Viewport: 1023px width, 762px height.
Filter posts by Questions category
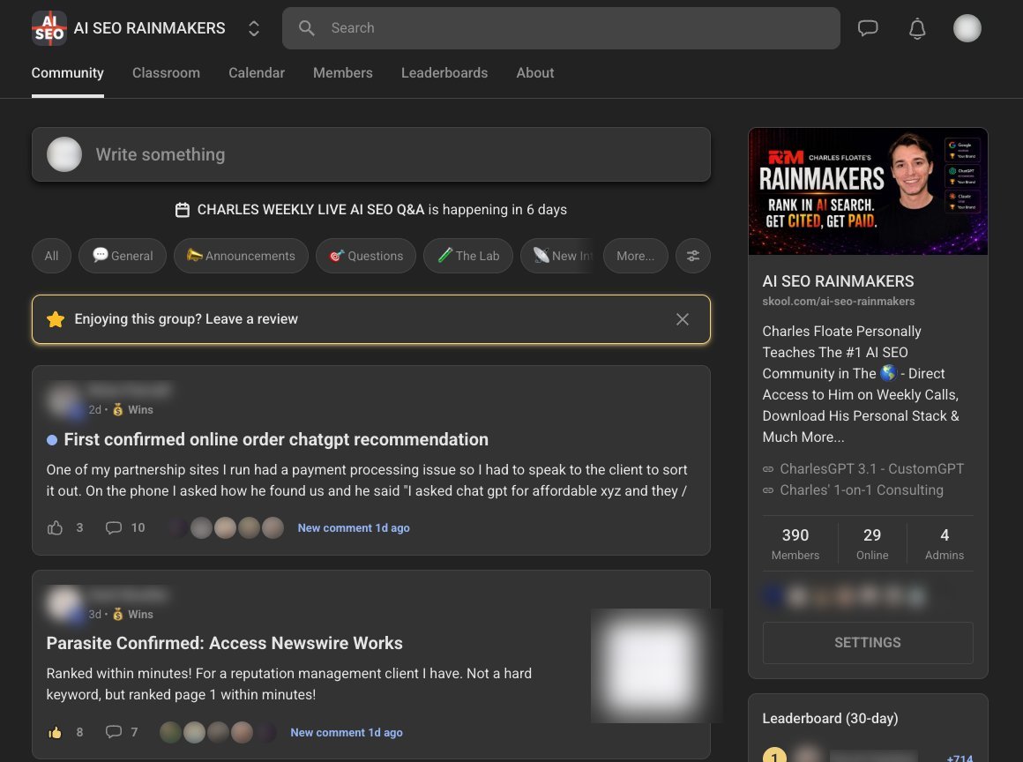366,256
